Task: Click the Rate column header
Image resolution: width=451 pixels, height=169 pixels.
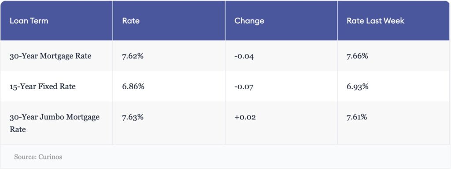Action: coord(131,21)
